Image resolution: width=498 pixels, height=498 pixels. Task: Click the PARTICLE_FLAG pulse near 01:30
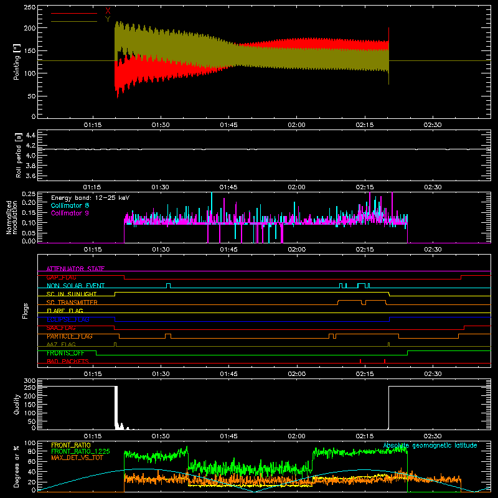(168, 336)
